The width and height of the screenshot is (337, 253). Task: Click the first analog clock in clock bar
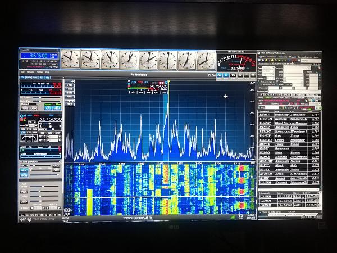[x=70, y=59]
